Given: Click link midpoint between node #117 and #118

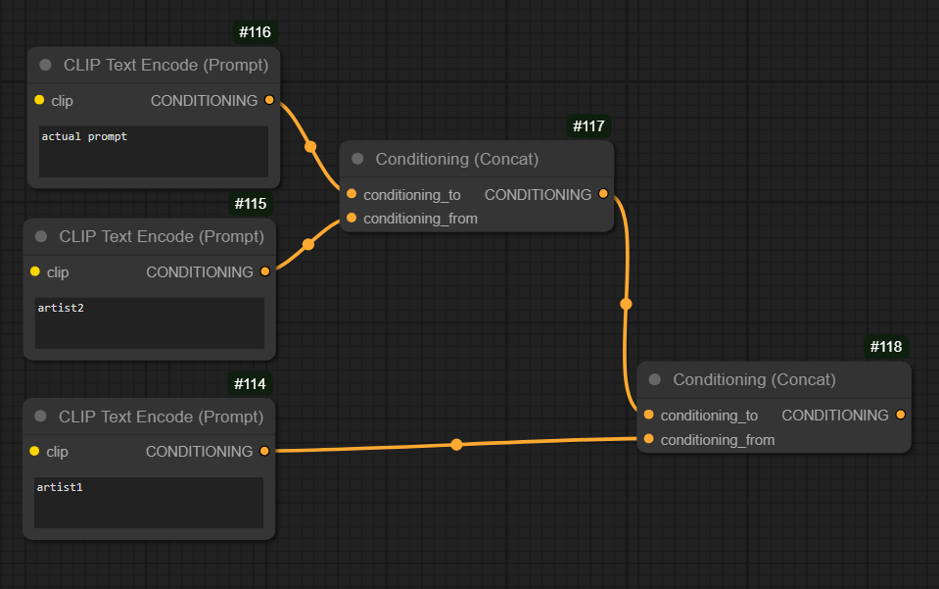Looking at the screenshot, I should pyautogui.click(x=626, y=304).
